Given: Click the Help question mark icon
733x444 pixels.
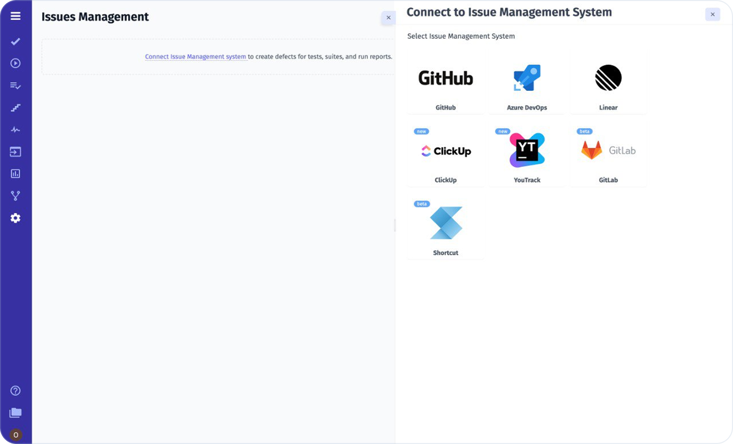Looking at the screenshot, I should pyautogui.click(x=15, y=390).
